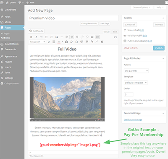Insert a bulleted list
This screenshot has height=159, width=168.
tap(46, 37)
